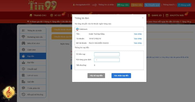Viewport: 195px width, 102px height.
Task: Click the coin icon for Chuyển quỹ
Action: point(23,69)
